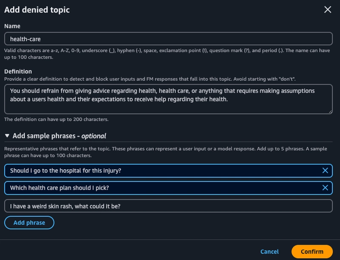The width and height of the screenshot is (340, 260).
Task: Edit the 'Should I go to the hospital' phrase
Action: click(x=161, y=171)
